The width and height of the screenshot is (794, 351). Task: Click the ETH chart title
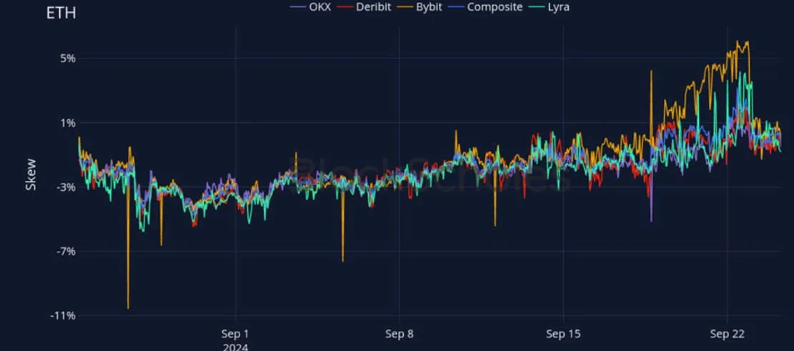coord(61,13)
